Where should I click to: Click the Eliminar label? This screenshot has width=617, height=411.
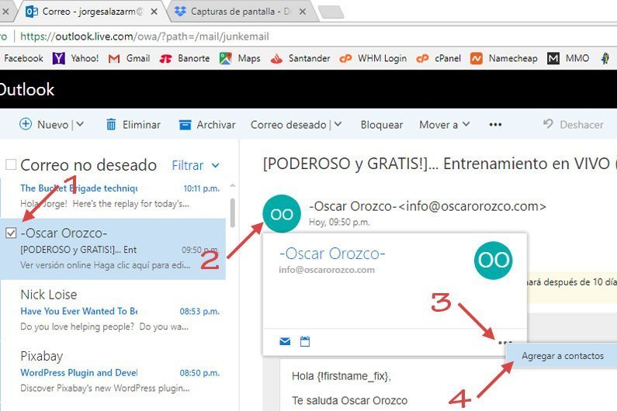point(141,125)
